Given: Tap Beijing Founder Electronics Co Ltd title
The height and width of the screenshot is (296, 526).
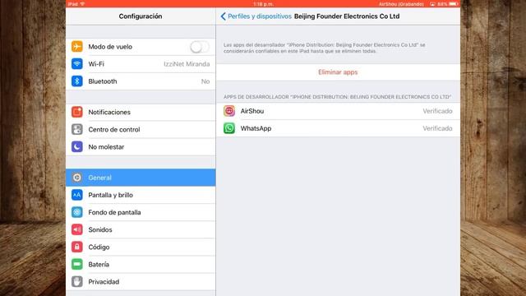Looking at the screenshot, I should (x=347, y=16).
